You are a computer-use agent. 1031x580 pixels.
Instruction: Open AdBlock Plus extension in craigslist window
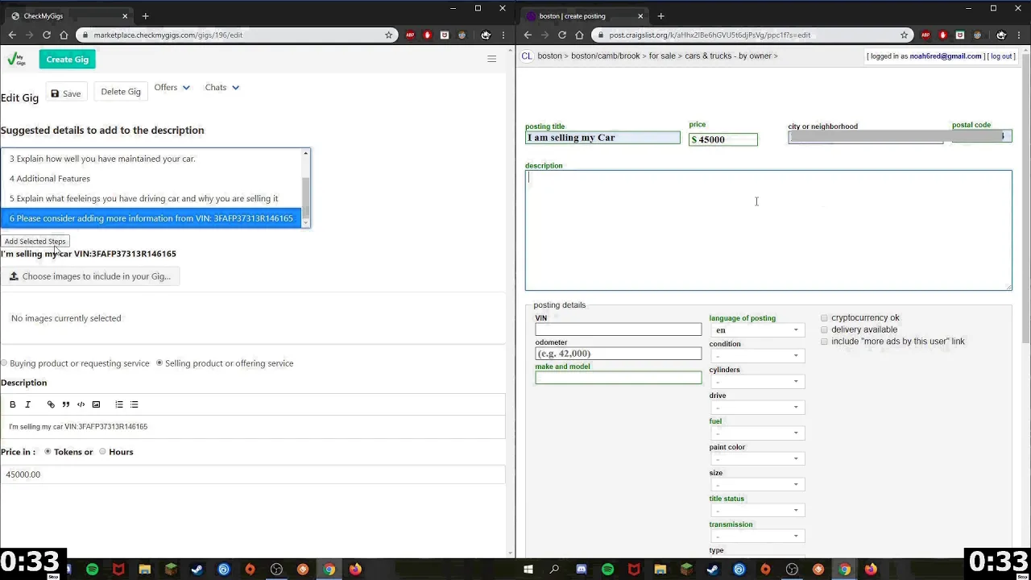point(925,35)
